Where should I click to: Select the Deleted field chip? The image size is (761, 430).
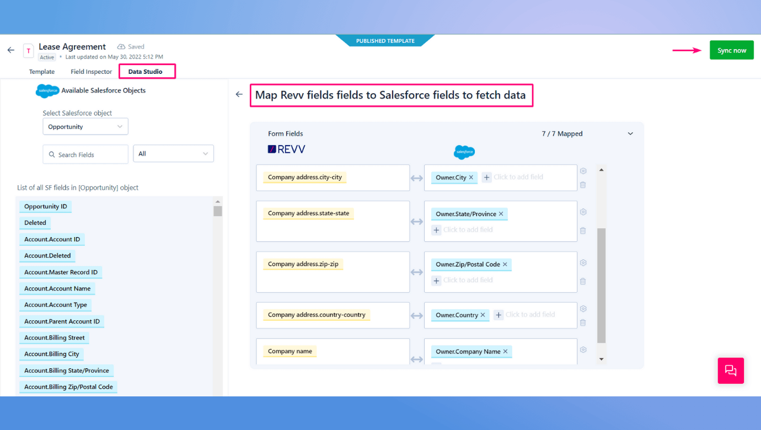(x=35, y=223)
